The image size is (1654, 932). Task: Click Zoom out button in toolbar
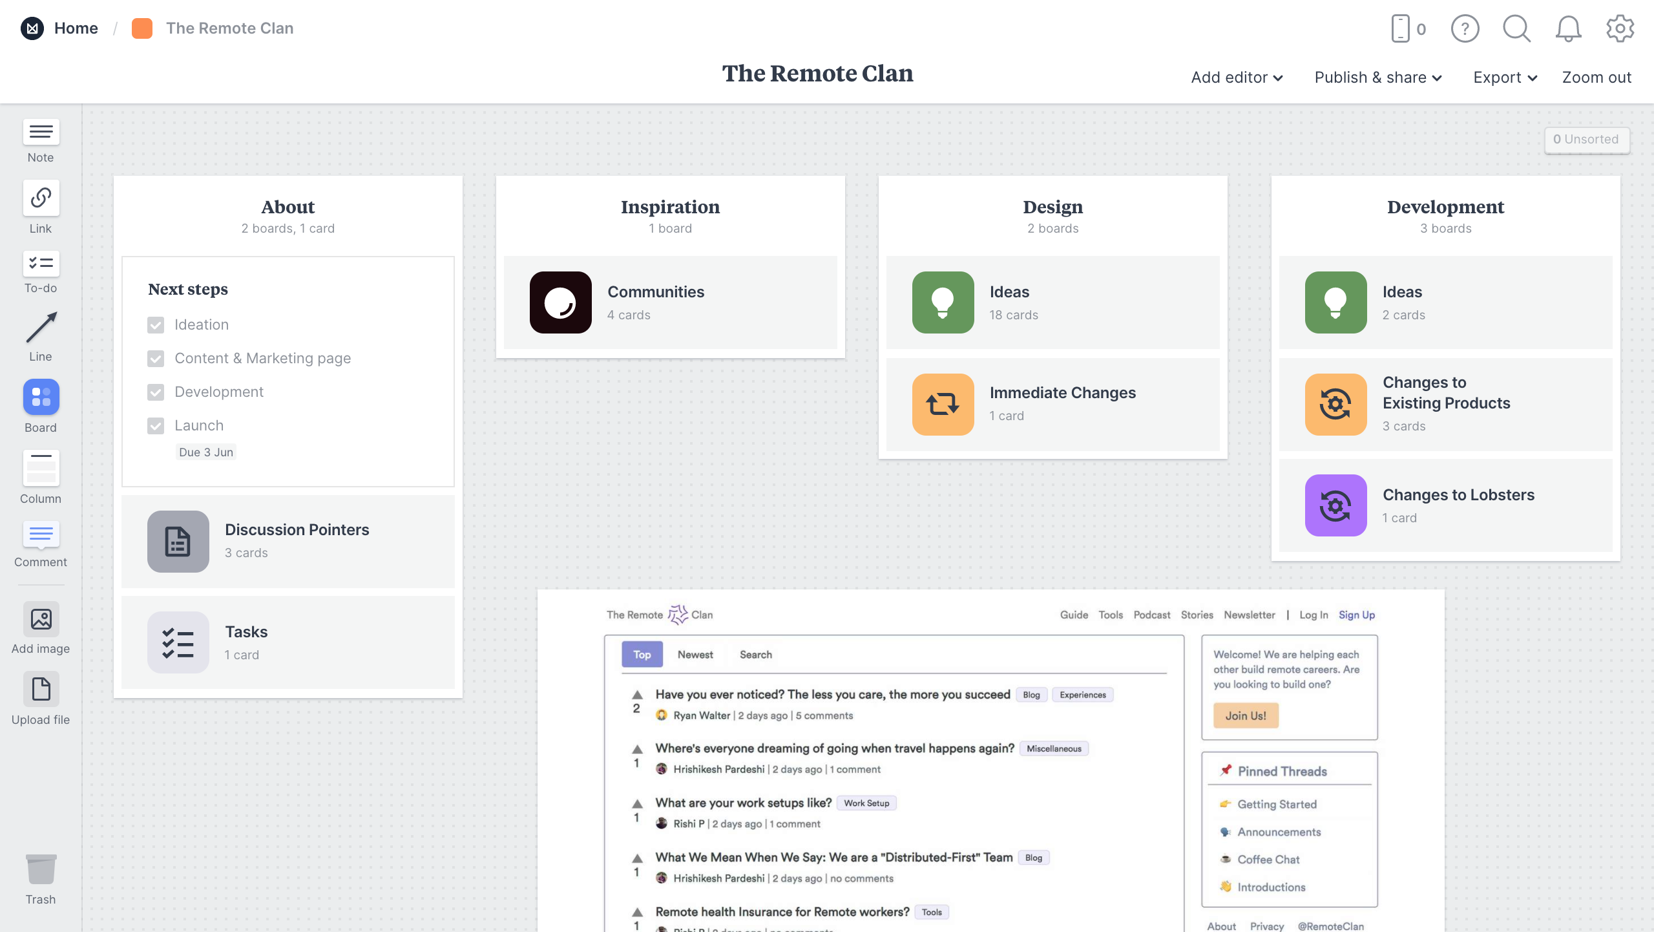[1596, 76]
